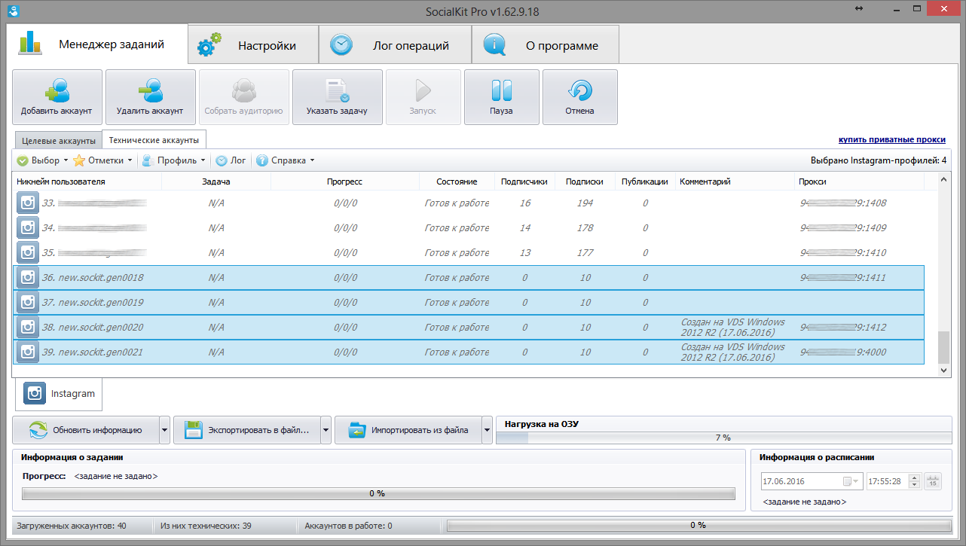Sort by Никнейм пользователя column header

87,181
